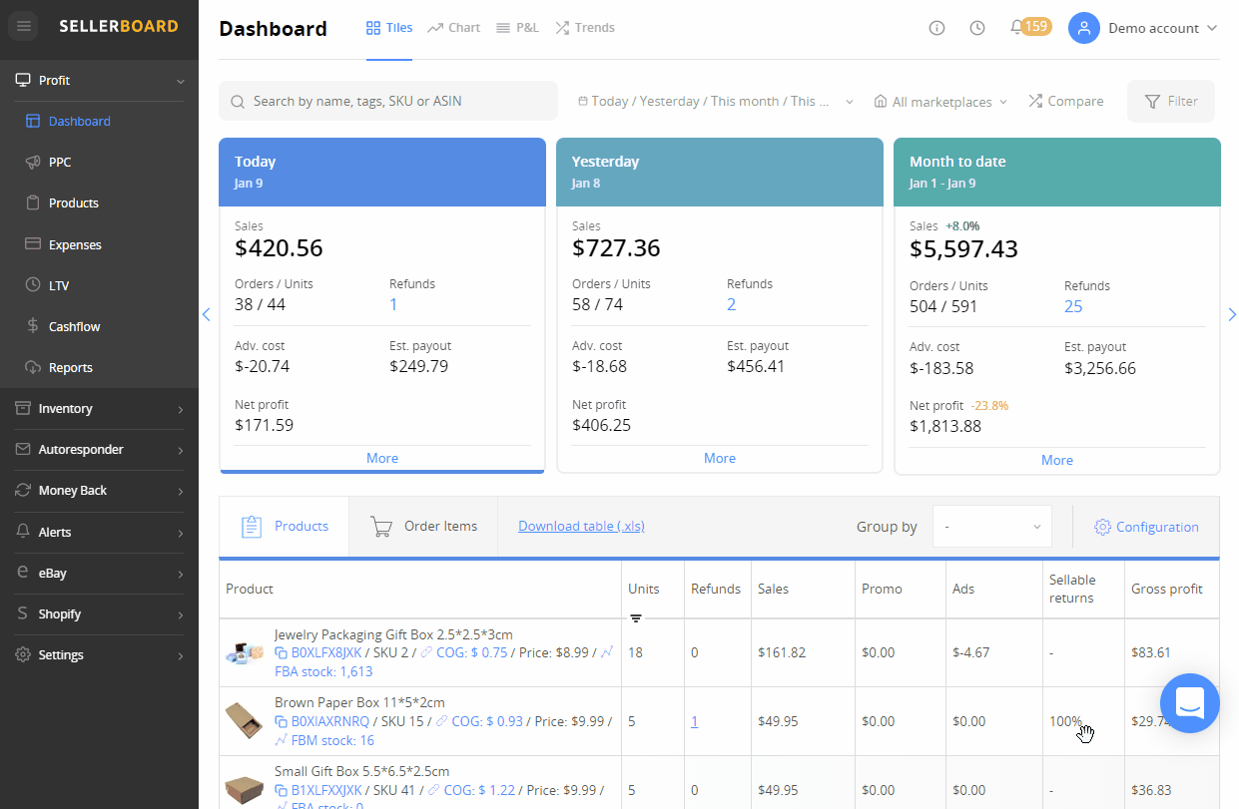The width and height of the screenshot is (1239, 809).
Task: Click the Filter button
Action: coord(1171,101)
